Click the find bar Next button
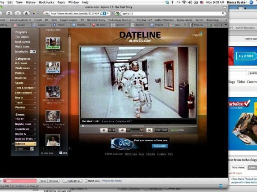Image resolution: width=257 pixels, height=192 pixels. 43,181
